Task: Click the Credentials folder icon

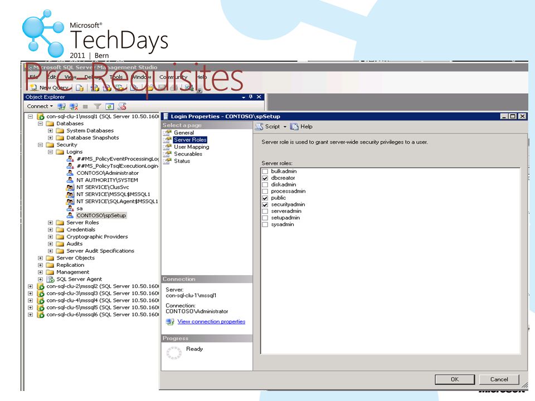Action: 60,230
